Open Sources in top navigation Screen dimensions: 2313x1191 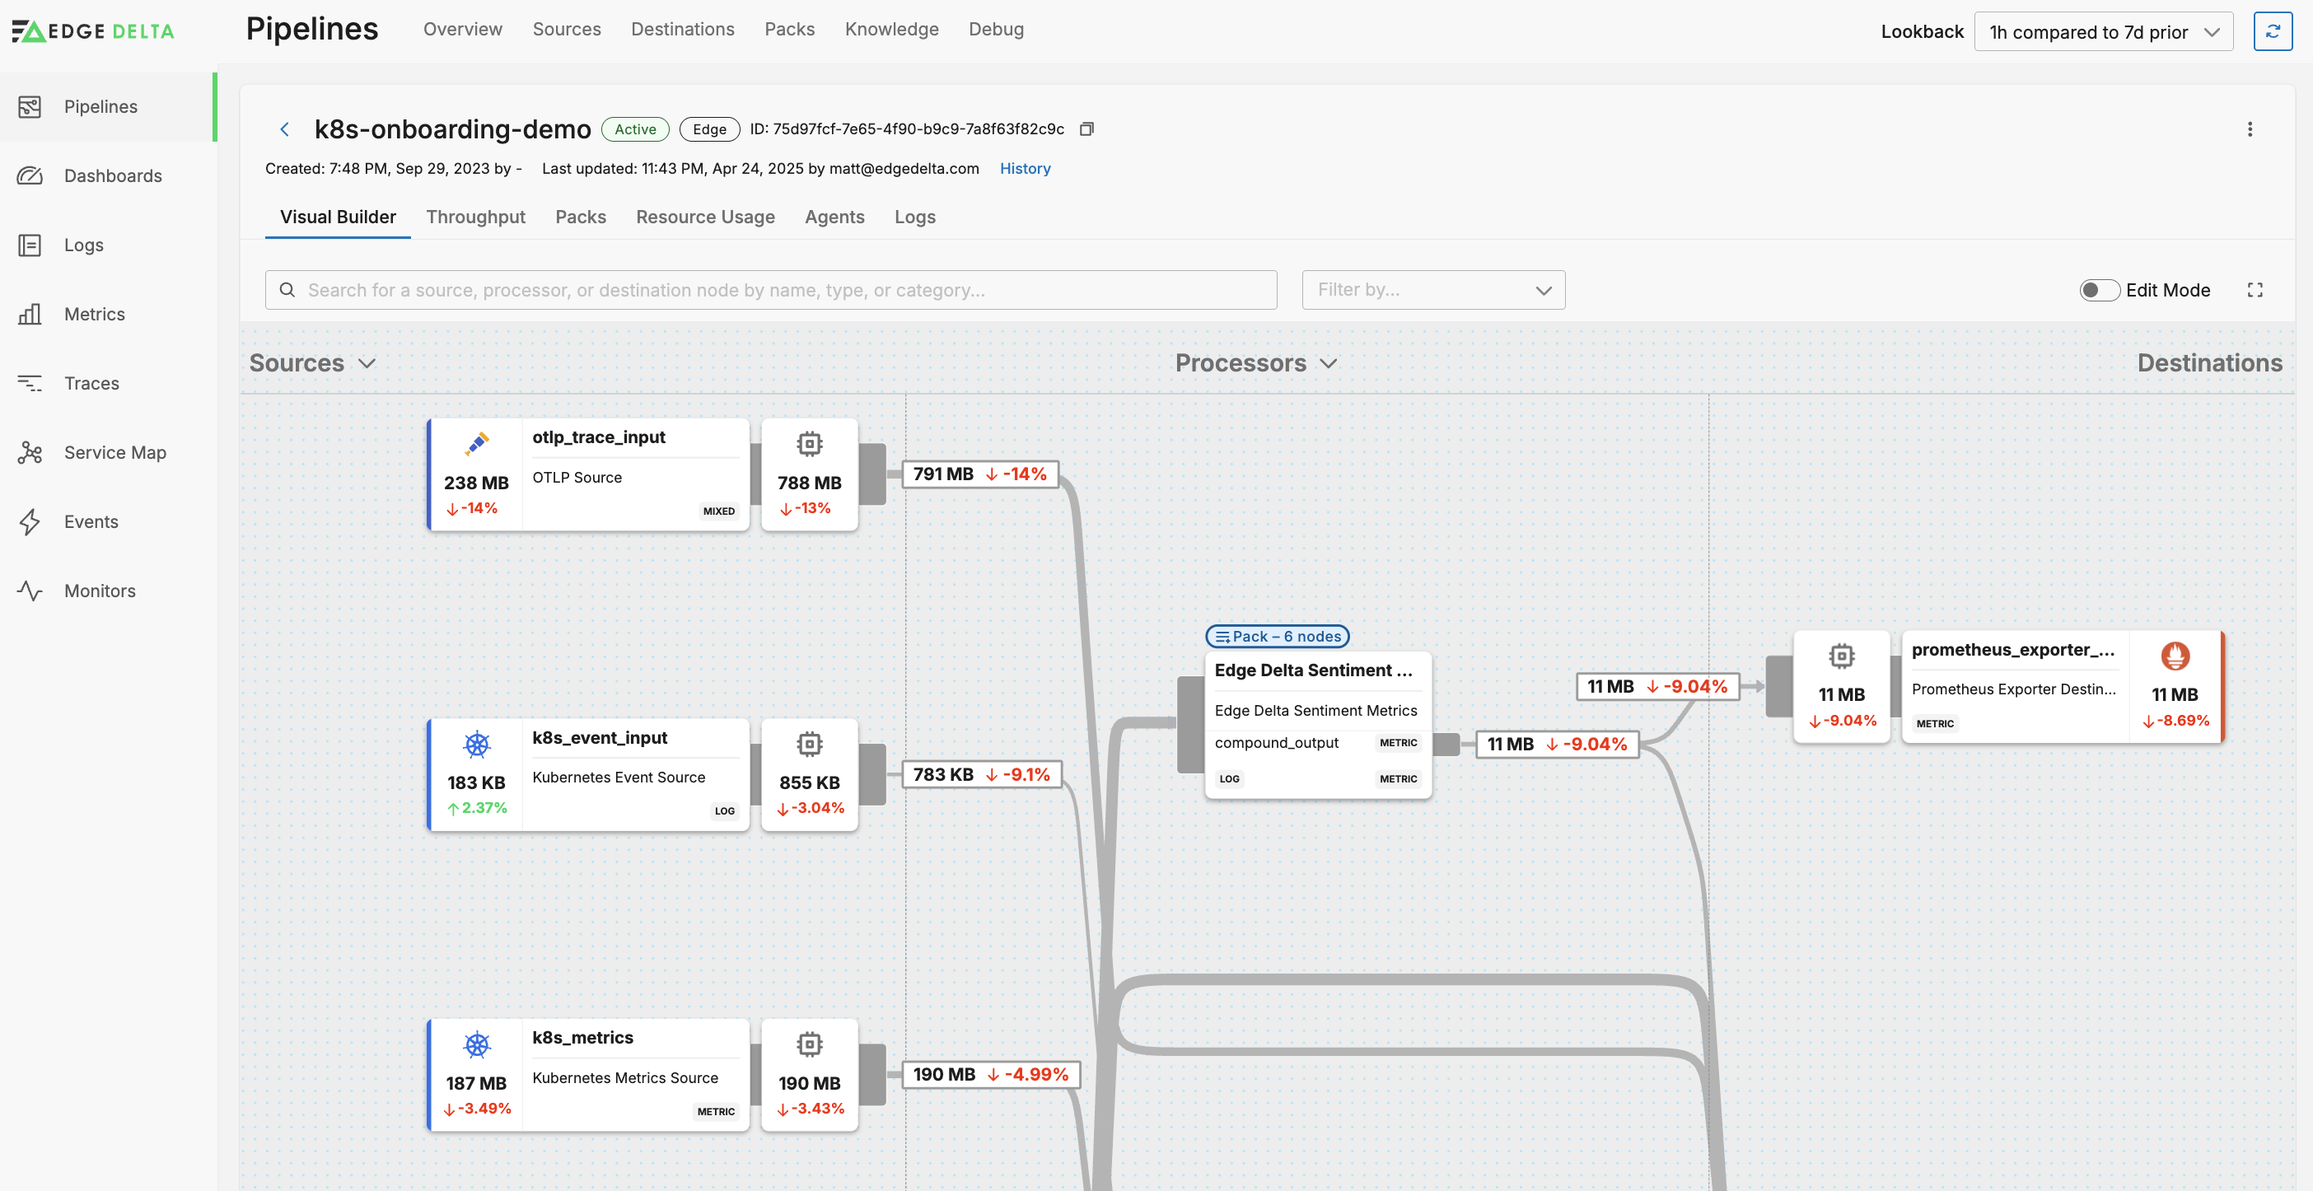click(x=567, y=30)
